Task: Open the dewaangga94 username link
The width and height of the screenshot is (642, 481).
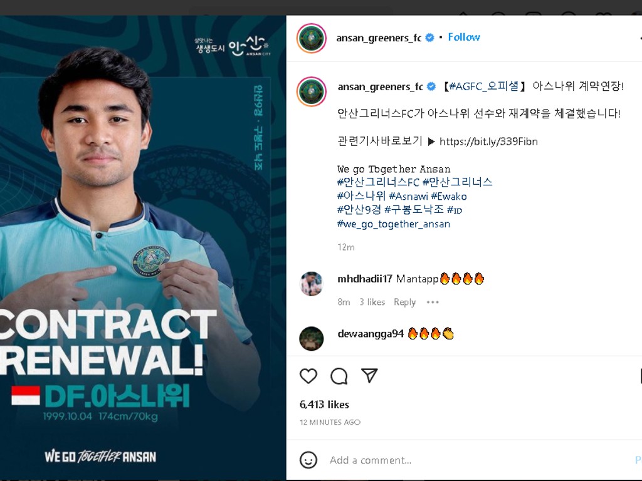Action: pyautogui.click(x=371, y=334)
